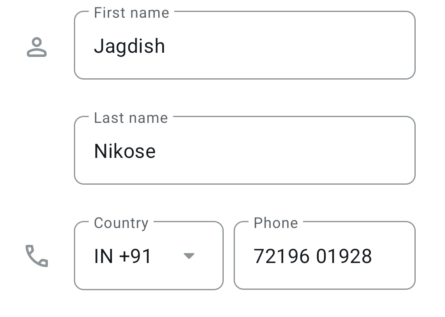445x317 pixels.
Task: Select the IN +91 country code
Action: [123, 256]
